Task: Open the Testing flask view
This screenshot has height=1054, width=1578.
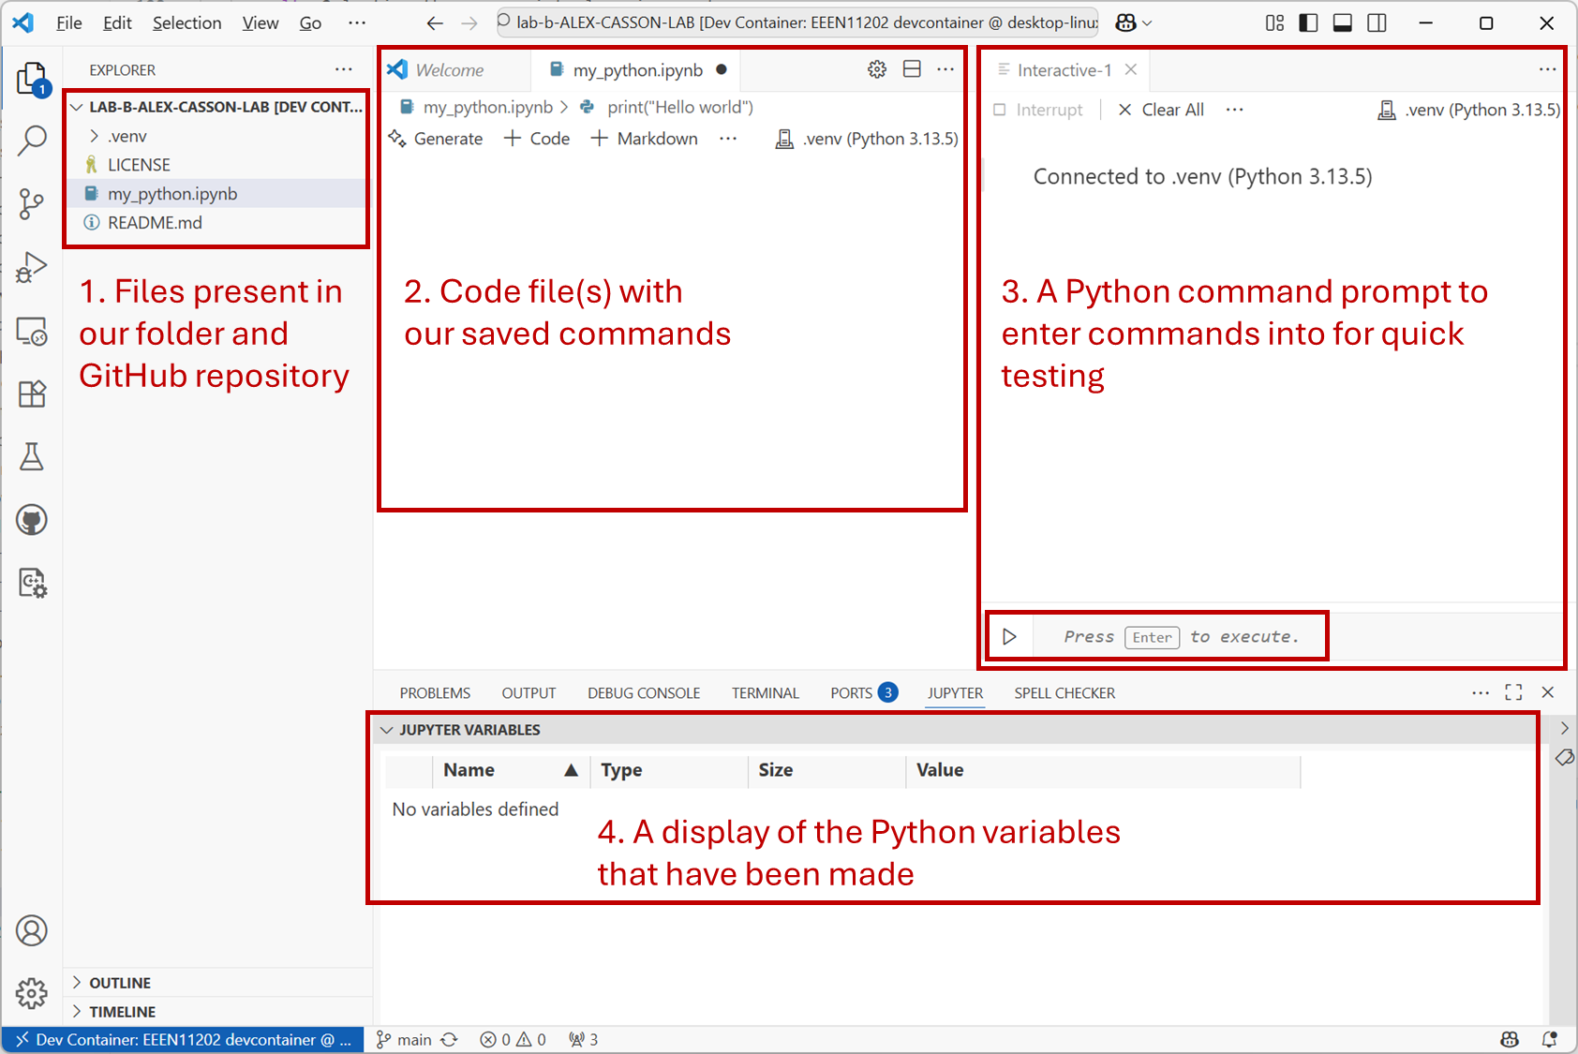Action: pyautogui.click(x=32, y=457)
